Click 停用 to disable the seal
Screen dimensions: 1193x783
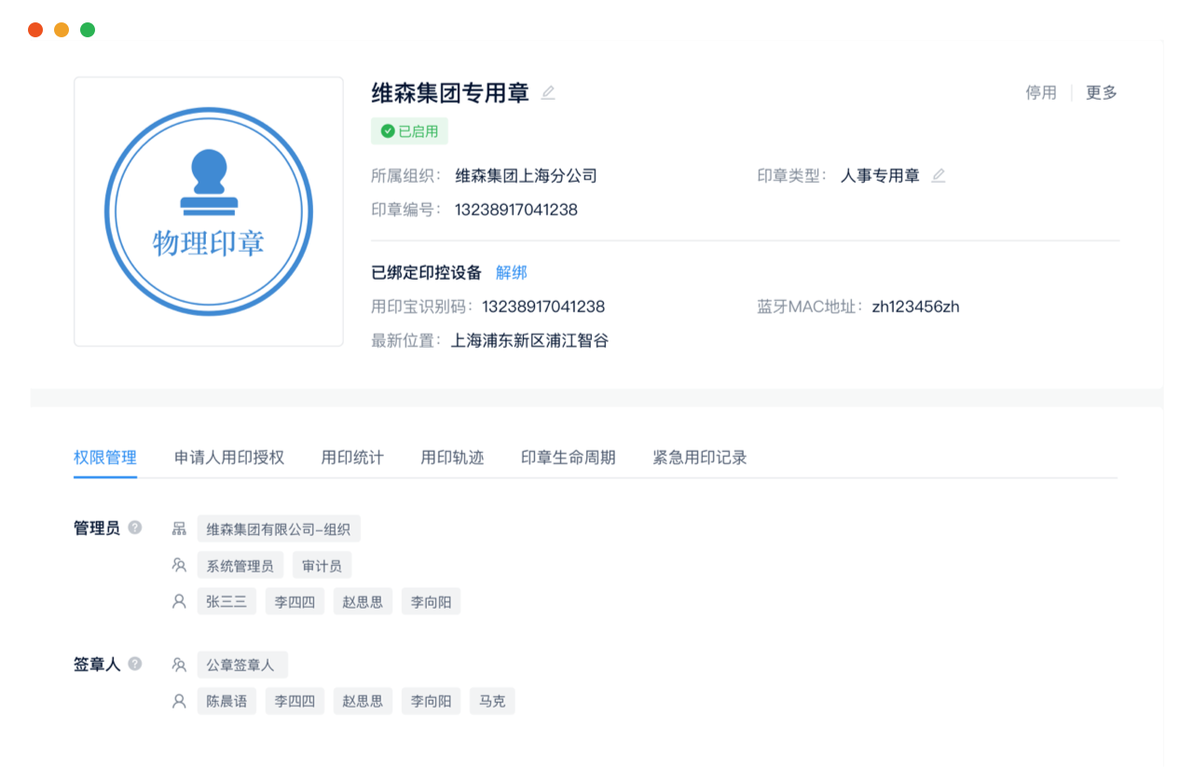click(x=1040, y=92)
